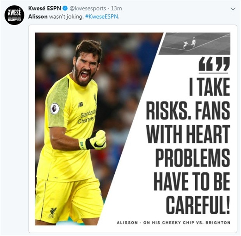Click the bold Alisson text in tweet
This screenshot has width=241, height=236.
[38, 17]
